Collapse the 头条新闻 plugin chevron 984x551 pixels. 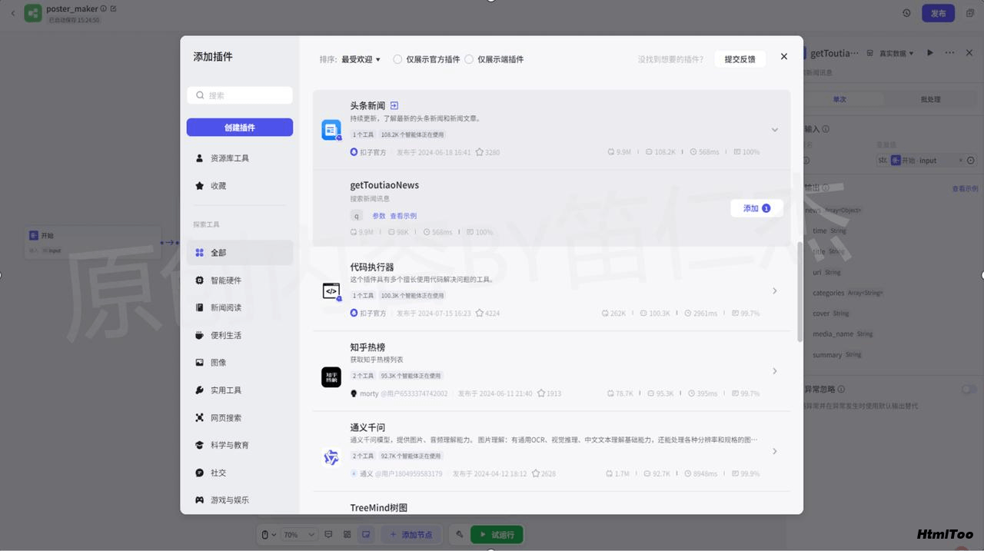pos(774,130)
